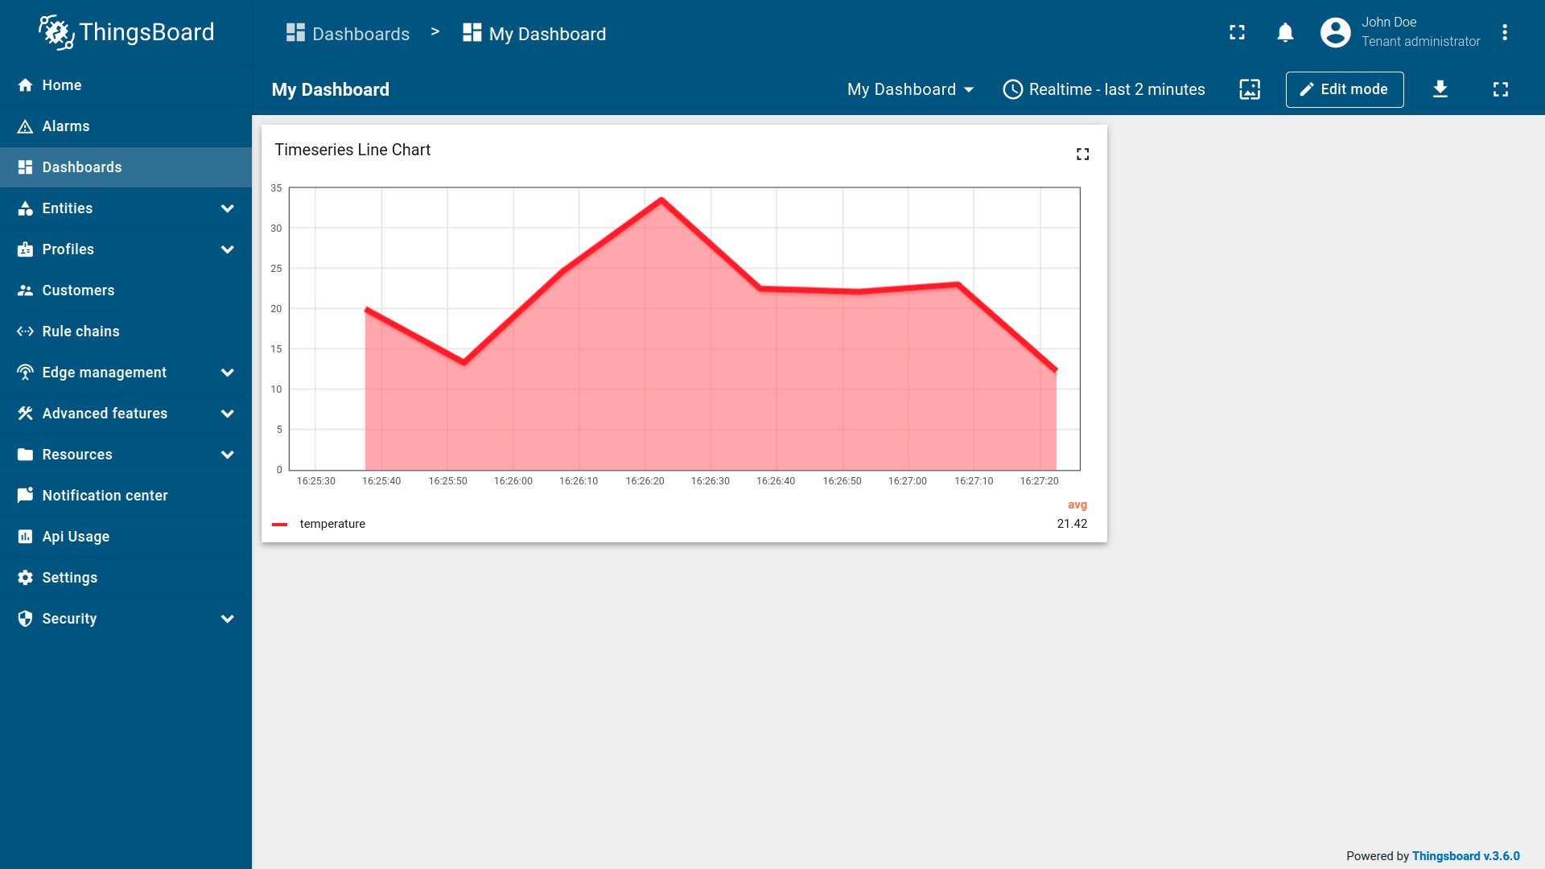This screenshot has height=869, width=1545.
Task: Click the notifications bell icon
Action: pyautogui.click(x=1285, y=32)
